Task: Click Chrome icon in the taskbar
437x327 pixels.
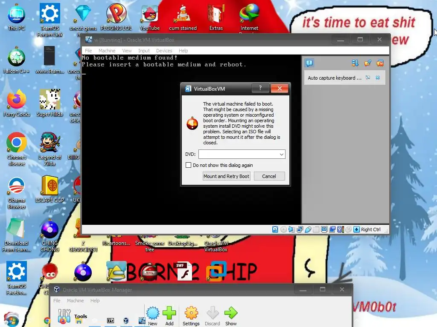Action: (x=47, y=321)
